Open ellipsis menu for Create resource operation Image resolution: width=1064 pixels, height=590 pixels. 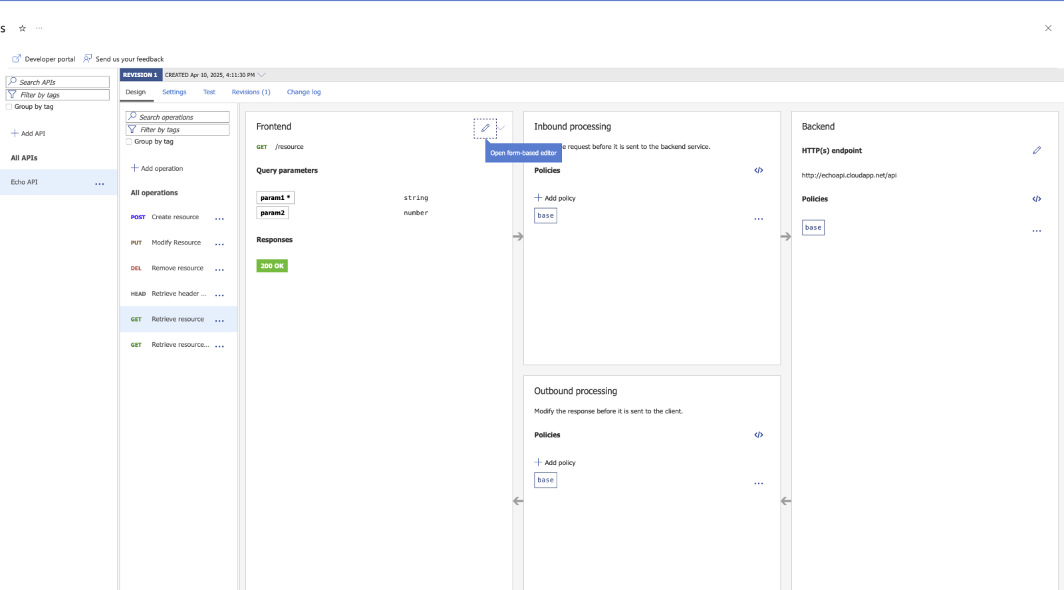(219, 219)
